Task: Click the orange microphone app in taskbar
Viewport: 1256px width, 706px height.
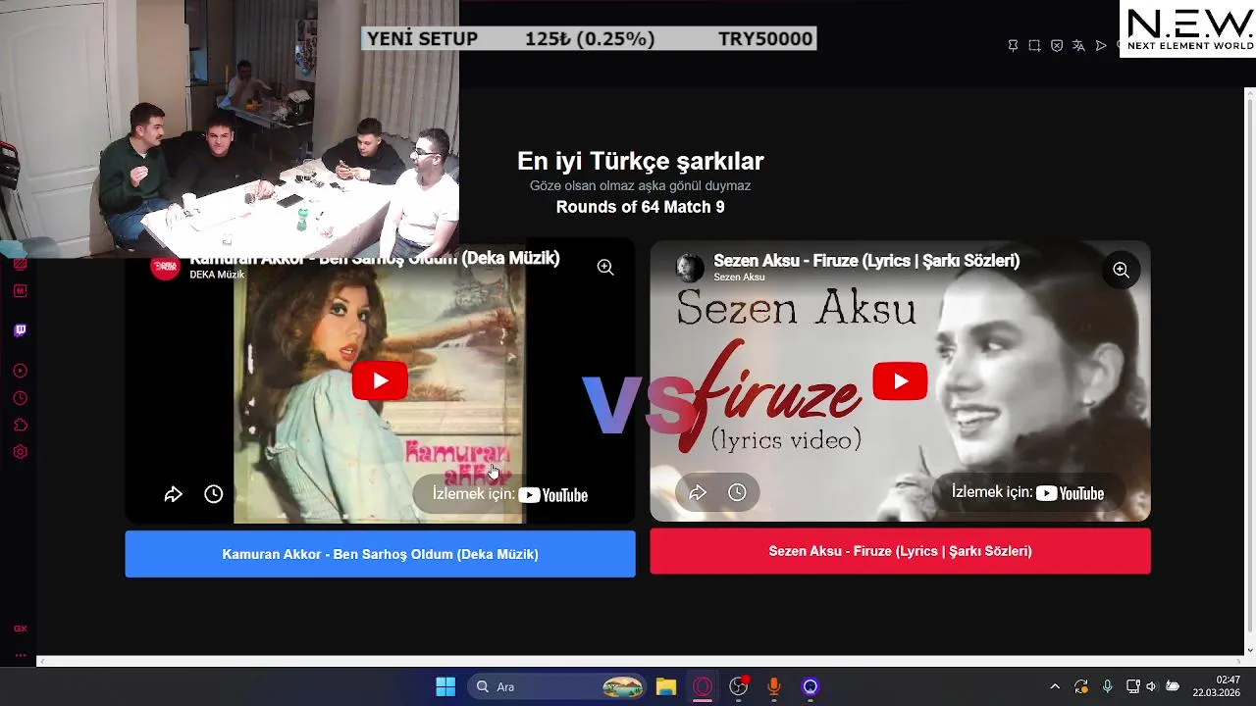Action: point(774,686)
